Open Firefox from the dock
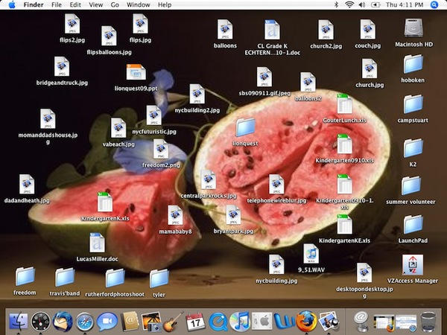 (x=305, y=322)
